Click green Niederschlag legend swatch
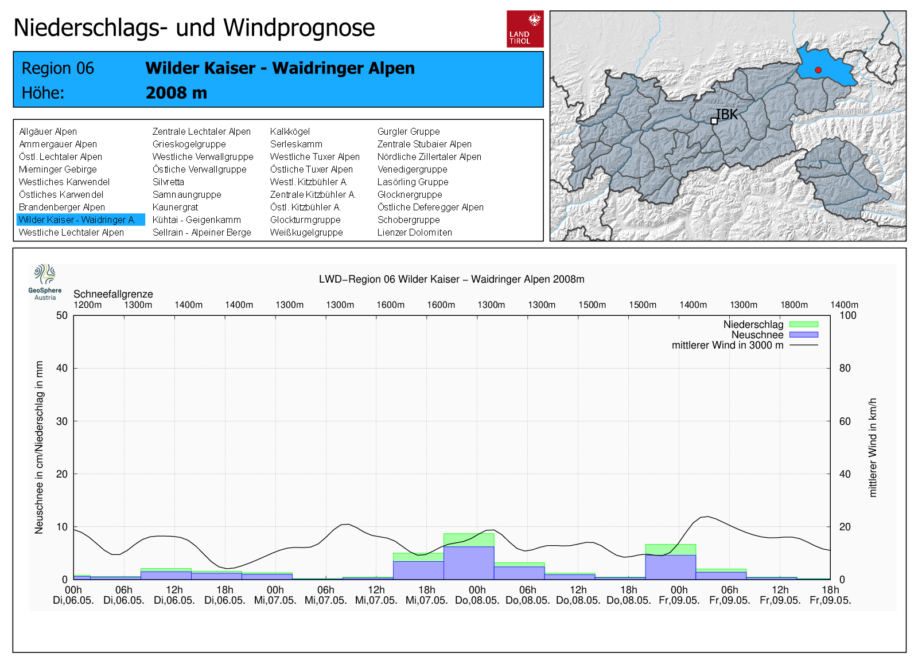The image size is (918, 661). [803, 324]
